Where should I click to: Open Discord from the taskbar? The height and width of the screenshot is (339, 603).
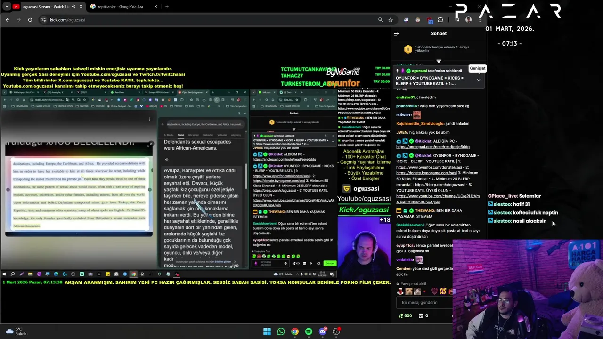[323, 331]
